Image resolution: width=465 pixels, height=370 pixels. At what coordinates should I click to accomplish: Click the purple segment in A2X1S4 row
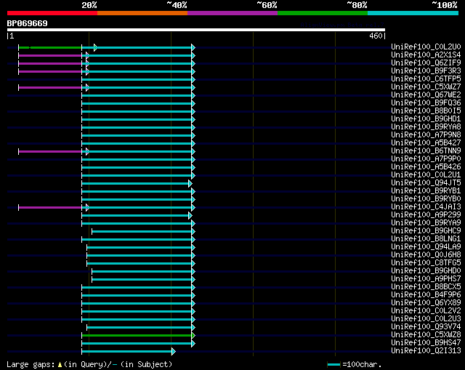[x=50, y=55]
